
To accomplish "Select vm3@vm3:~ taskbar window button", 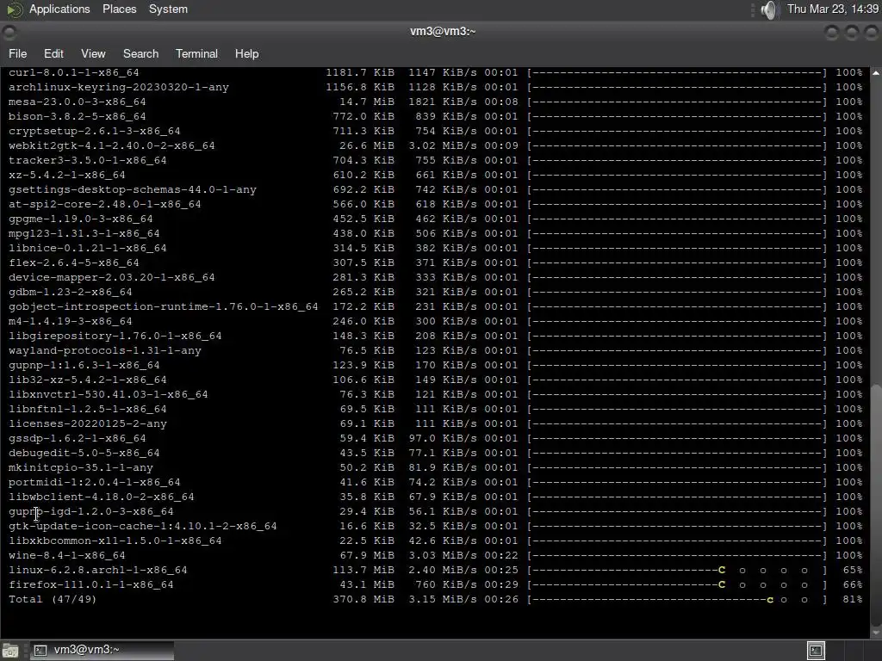I will 102,650.
